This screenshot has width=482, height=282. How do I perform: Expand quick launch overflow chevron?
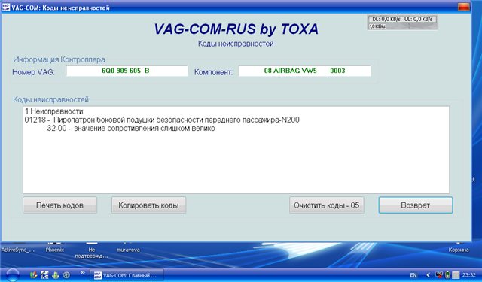pyautogui.click(x=83, y=272)
